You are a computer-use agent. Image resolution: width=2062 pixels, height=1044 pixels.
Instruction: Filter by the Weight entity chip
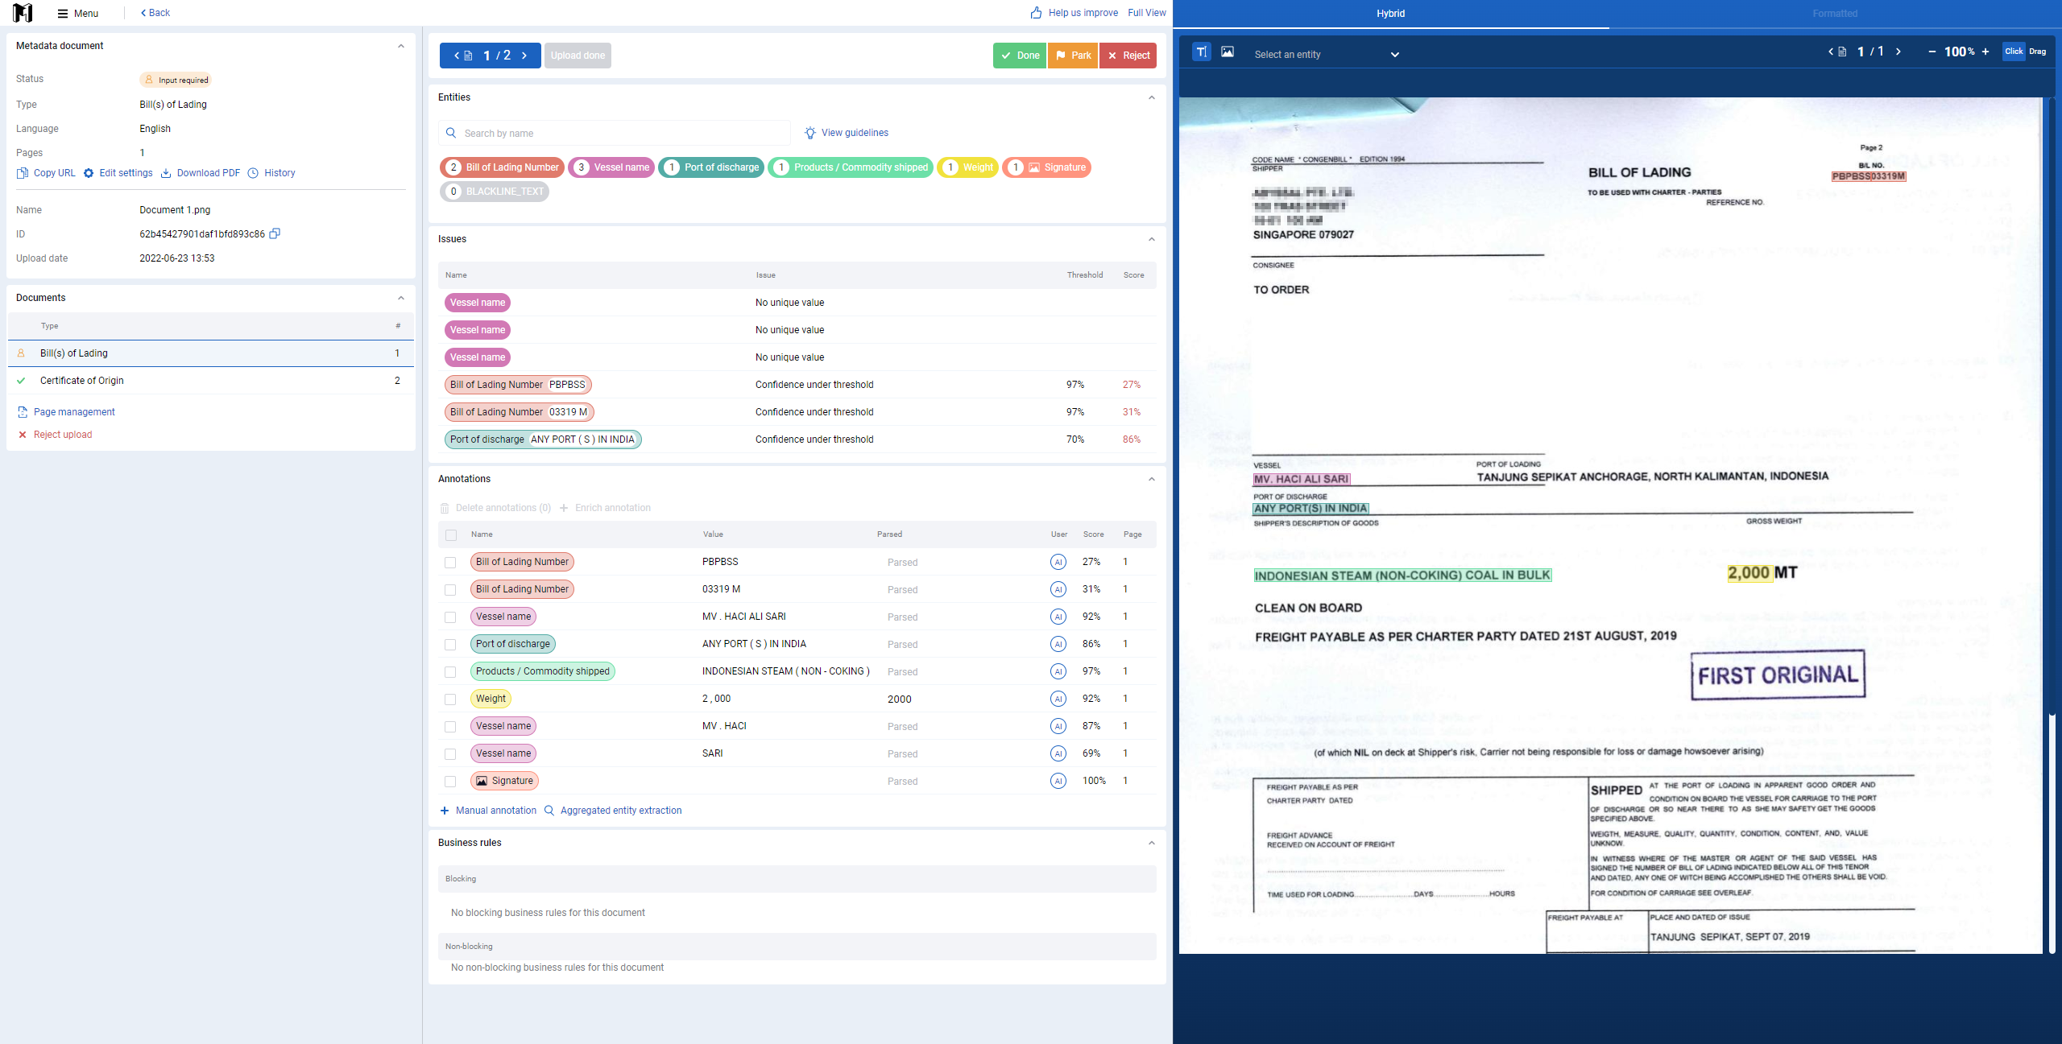[967, 167]
